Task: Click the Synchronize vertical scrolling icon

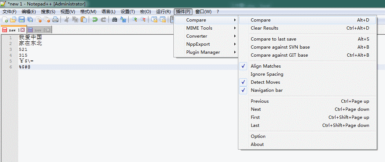Action: pos(154,20)
